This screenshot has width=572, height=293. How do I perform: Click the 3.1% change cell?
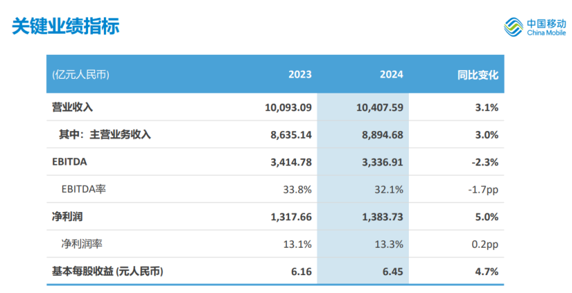[x=487, y=108]
